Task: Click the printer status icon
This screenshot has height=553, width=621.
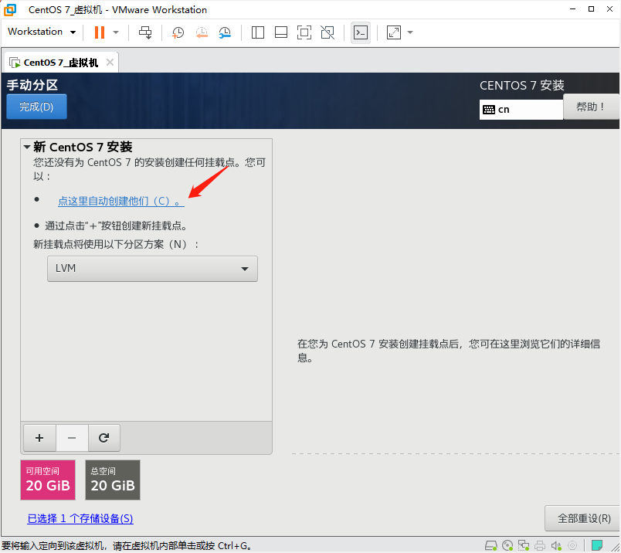Action: [x=540, y=546]
